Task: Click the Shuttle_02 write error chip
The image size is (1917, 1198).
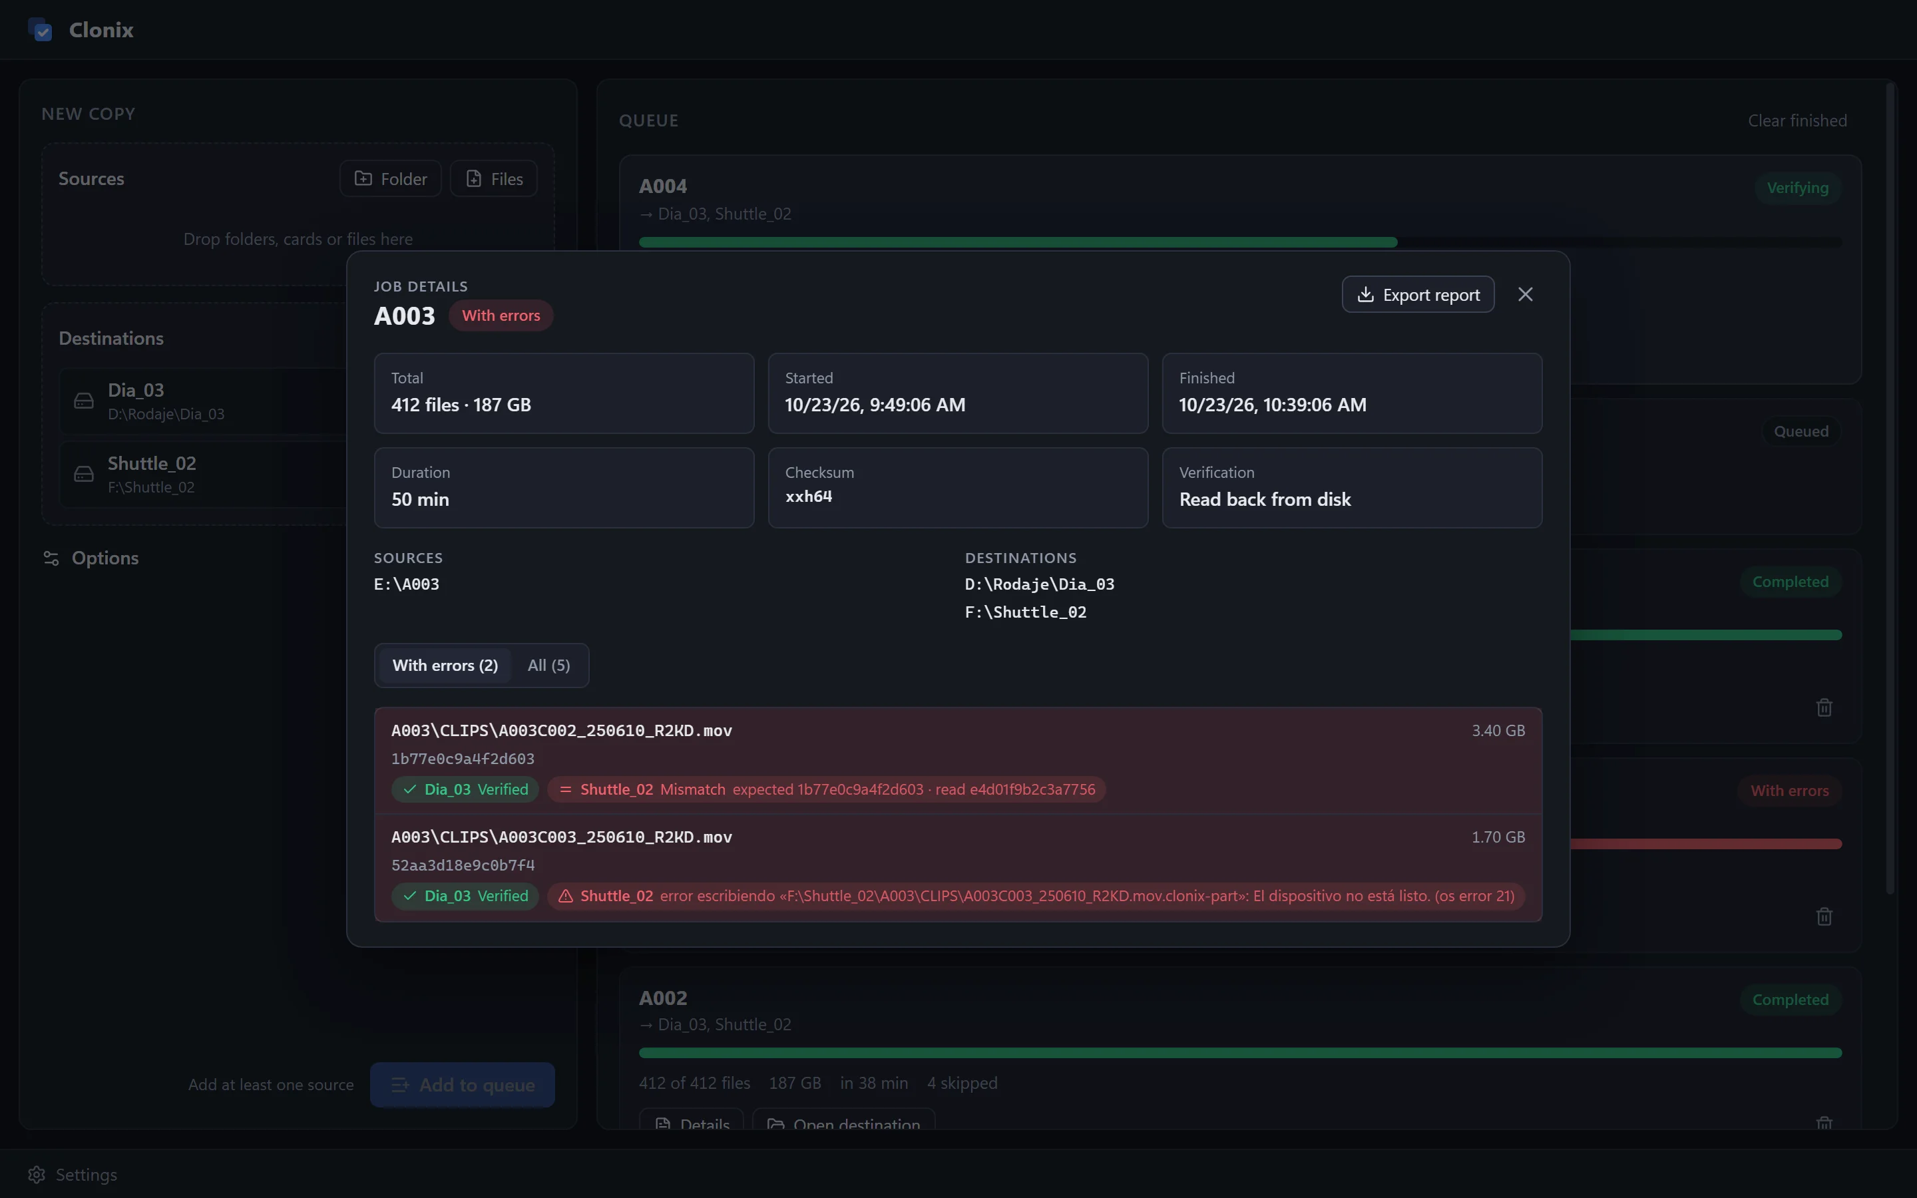Action: tap(1036, 896)
